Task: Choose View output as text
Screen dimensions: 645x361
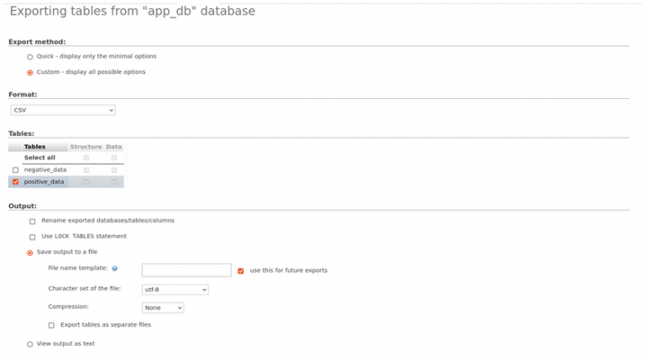Action: point(30,344)
